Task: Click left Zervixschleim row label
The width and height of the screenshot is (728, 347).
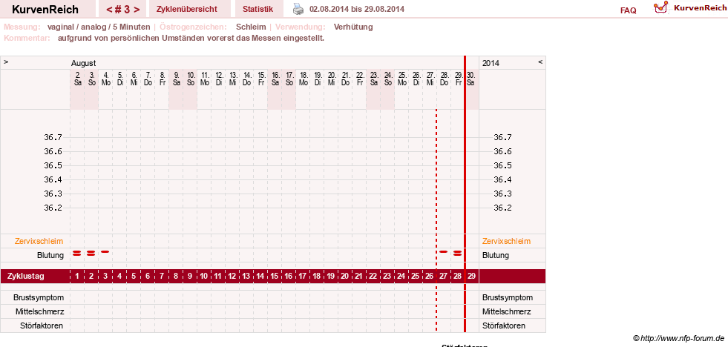Action: click(39, 241)
